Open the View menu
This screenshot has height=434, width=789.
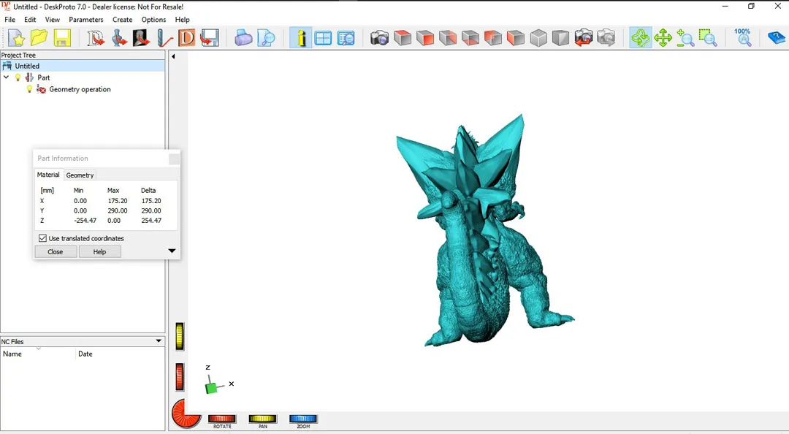pos(53,20)
